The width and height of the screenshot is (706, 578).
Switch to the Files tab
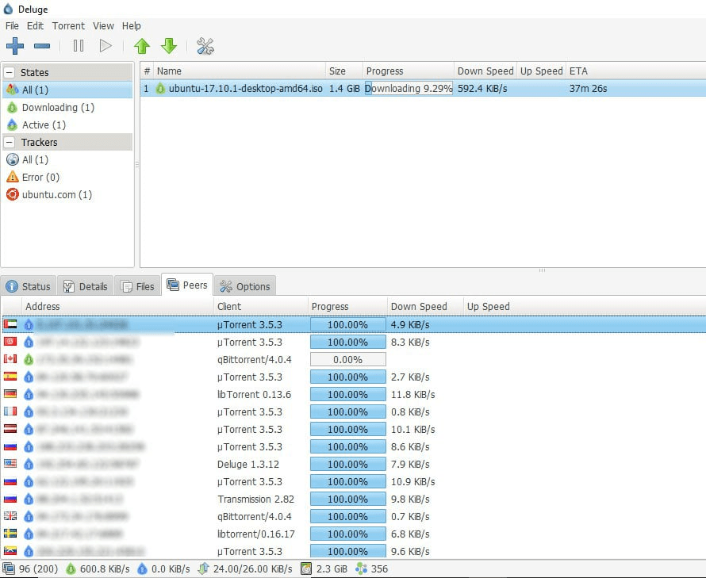pos(138,286)
